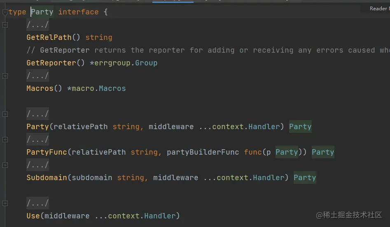Image resolution: width=390 pixels, height=227 pixels.
Task: Click 'func' keyword in PartyFunc signature
Action: pyautogui.click(x=253, y=152)
